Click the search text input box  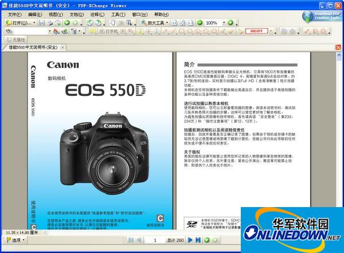click(x=31, y=31)
